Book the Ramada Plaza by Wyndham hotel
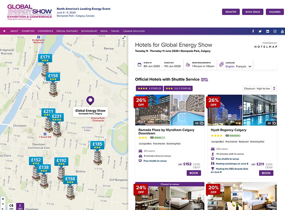Viewport: 285px width, 210px height. coord(194,173)
